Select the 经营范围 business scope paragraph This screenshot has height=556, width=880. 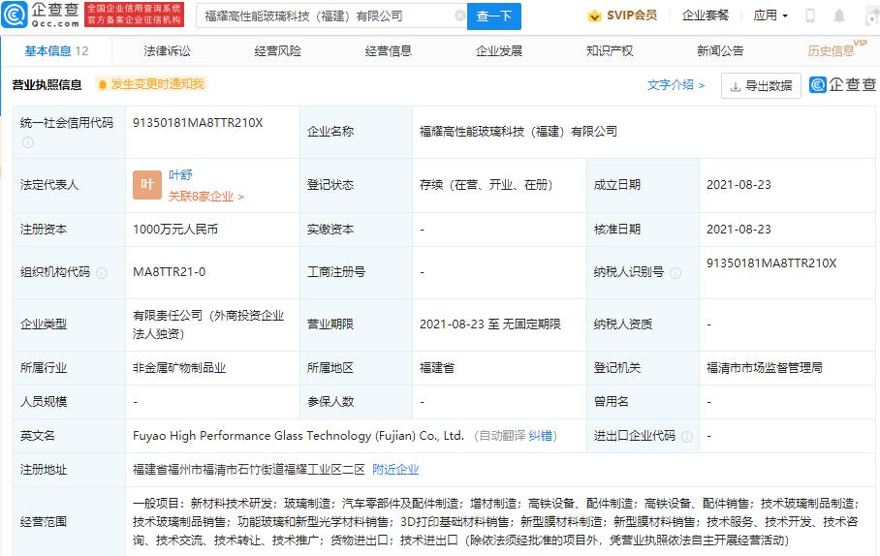coord(495,522)
